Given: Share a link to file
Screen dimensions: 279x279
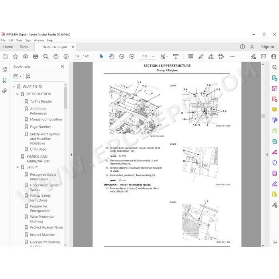Looking at the screenshot, I should [253, 57].
